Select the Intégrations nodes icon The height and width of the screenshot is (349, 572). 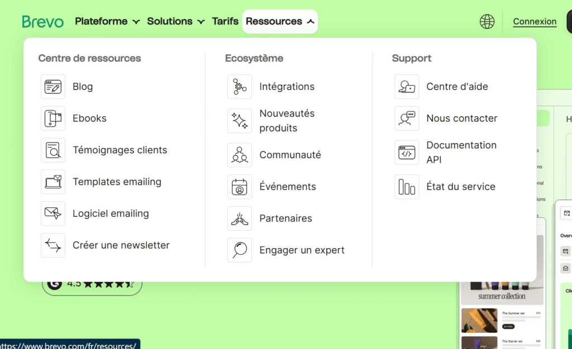pyautogui.click(x=240, y=86)
